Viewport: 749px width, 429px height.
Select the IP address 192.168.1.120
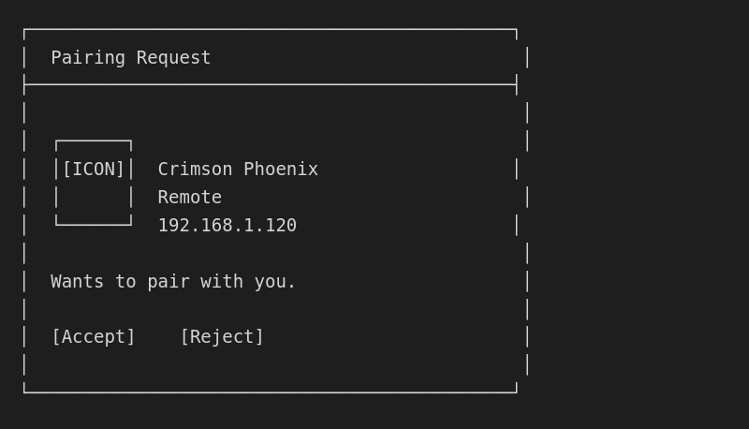pos(227,226)
